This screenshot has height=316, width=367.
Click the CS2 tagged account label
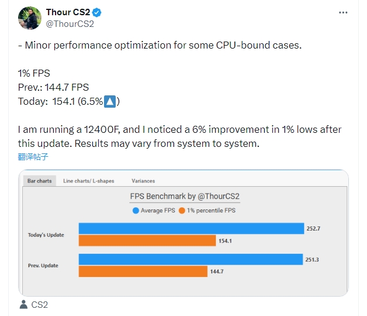coord(40,305)
